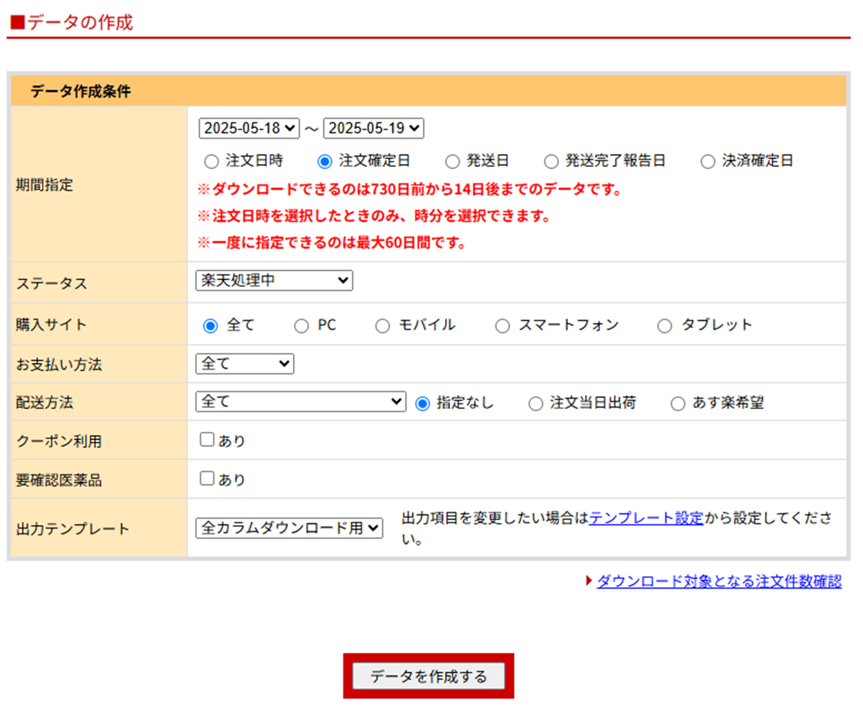Open the end date dropdown 2025-05-19
This screenshot has height=712, width=863.
[x=373, y=128]
